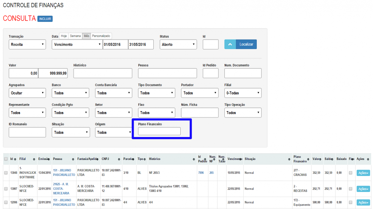Viewport: 373px width, 209px height.
Task: Select the Personalizado date tab
Action: (101, 36)
